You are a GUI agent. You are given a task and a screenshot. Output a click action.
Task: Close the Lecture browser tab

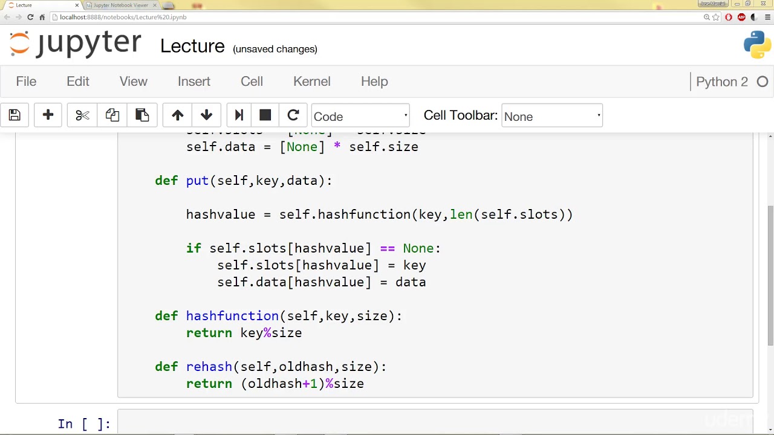(77, 5)
